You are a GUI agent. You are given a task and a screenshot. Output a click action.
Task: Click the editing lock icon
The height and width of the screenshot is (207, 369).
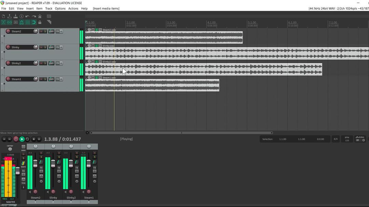[x=39, y=22]
